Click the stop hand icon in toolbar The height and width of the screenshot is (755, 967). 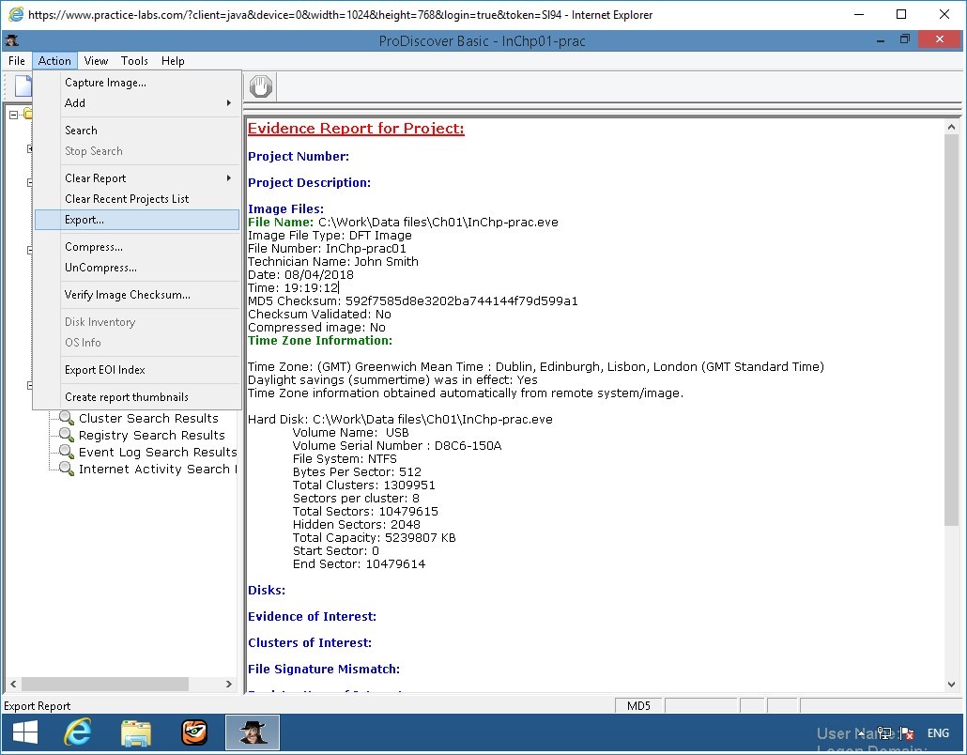coord(261,86)
